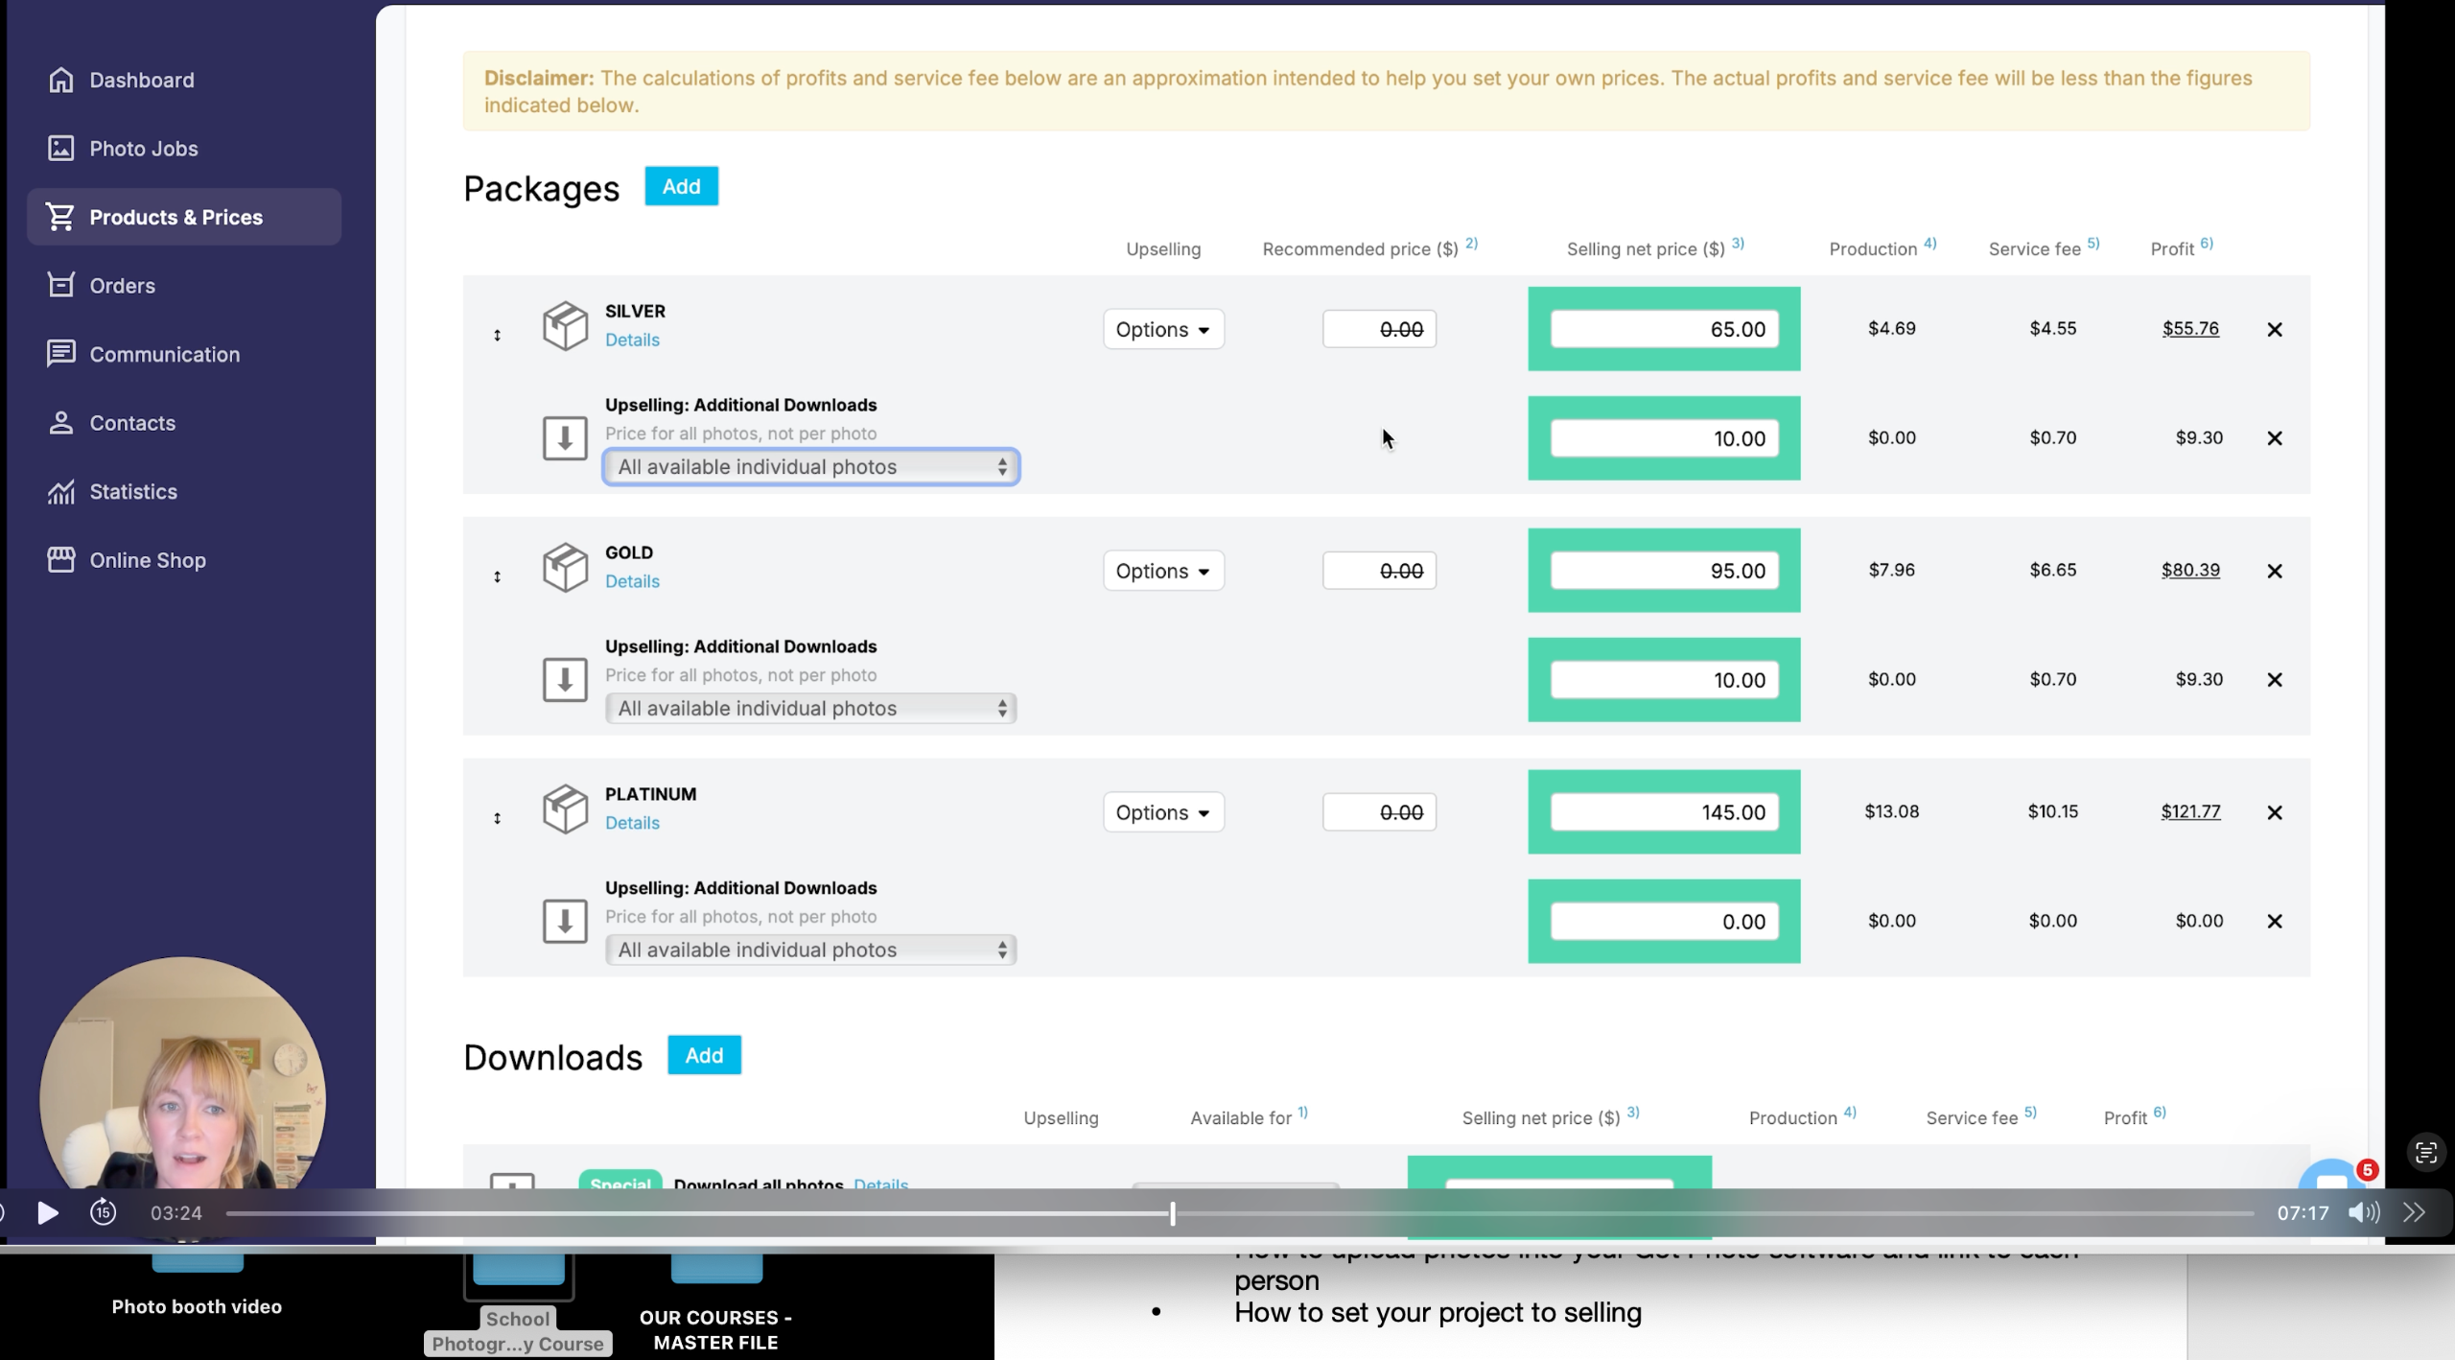The image size is (2455, 1360).
Task: Click the SILVER package box icon
Action: [565, 326]
